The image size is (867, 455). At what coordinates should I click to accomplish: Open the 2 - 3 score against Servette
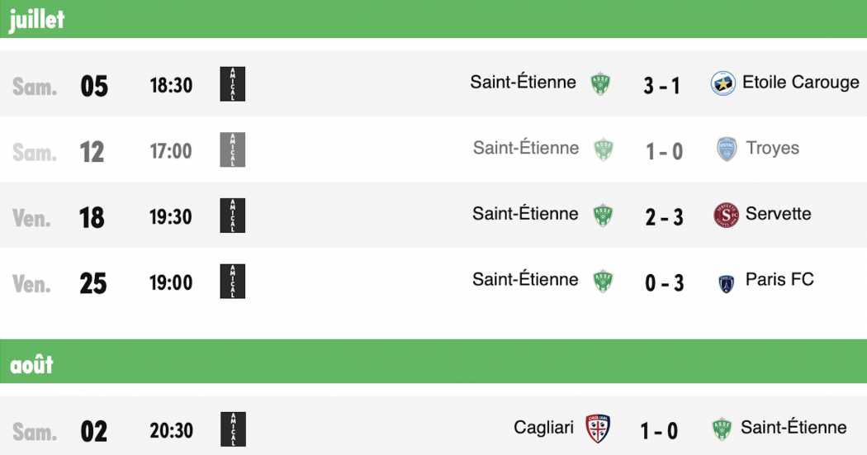point(664,217)
